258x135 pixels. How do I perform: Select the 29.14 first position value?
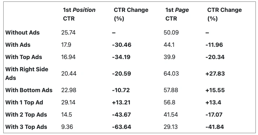pyautogui.click(x=68, y=103)
